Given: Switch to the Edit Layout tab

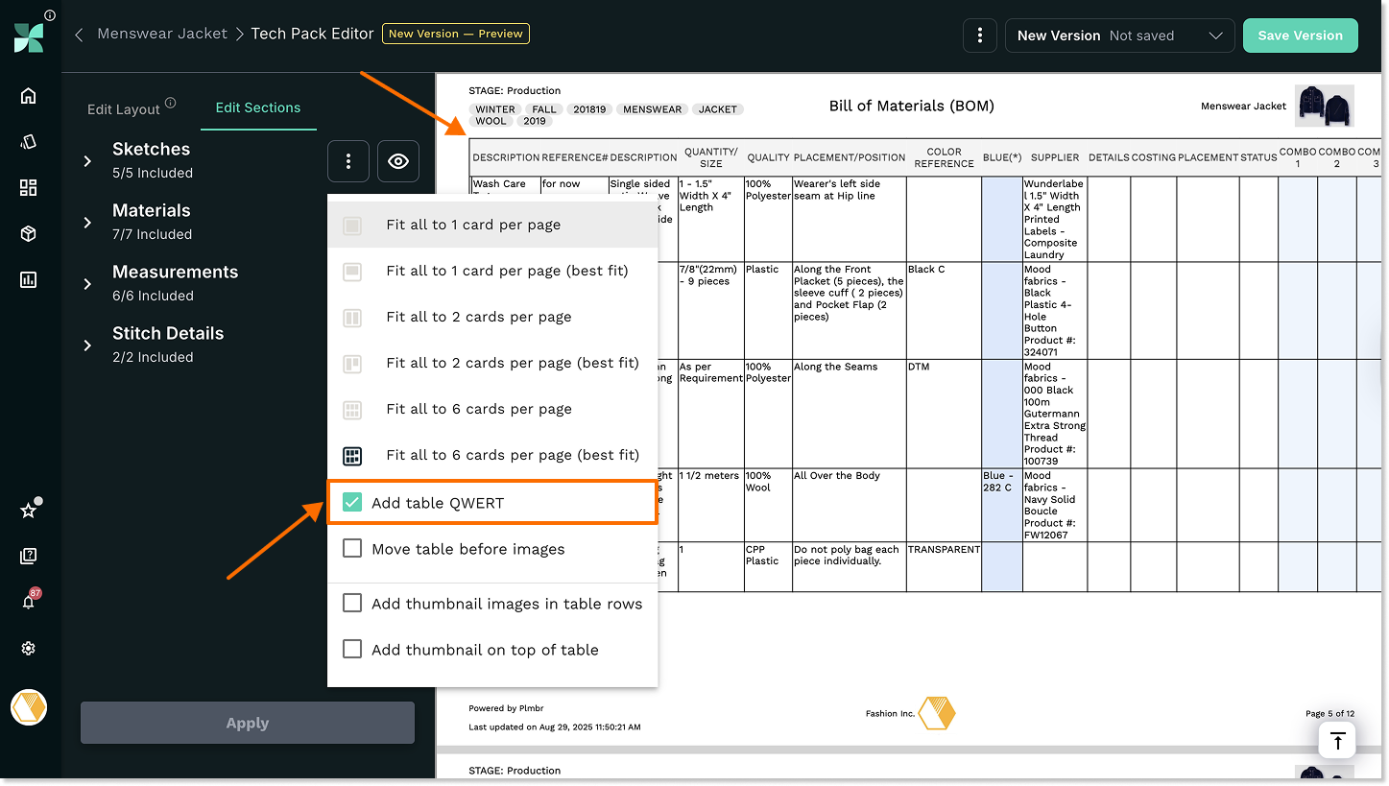Looking at the screenshot, I should (124, 108).
